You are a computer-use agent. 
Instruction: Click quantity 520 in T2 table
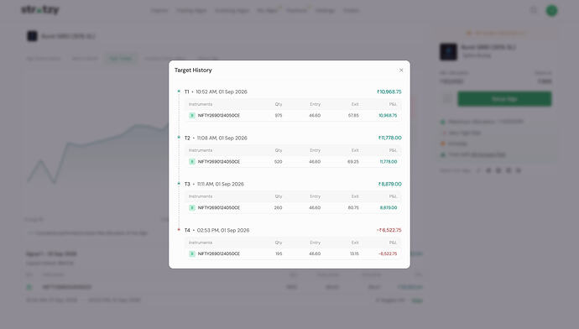tap(279, 162)
